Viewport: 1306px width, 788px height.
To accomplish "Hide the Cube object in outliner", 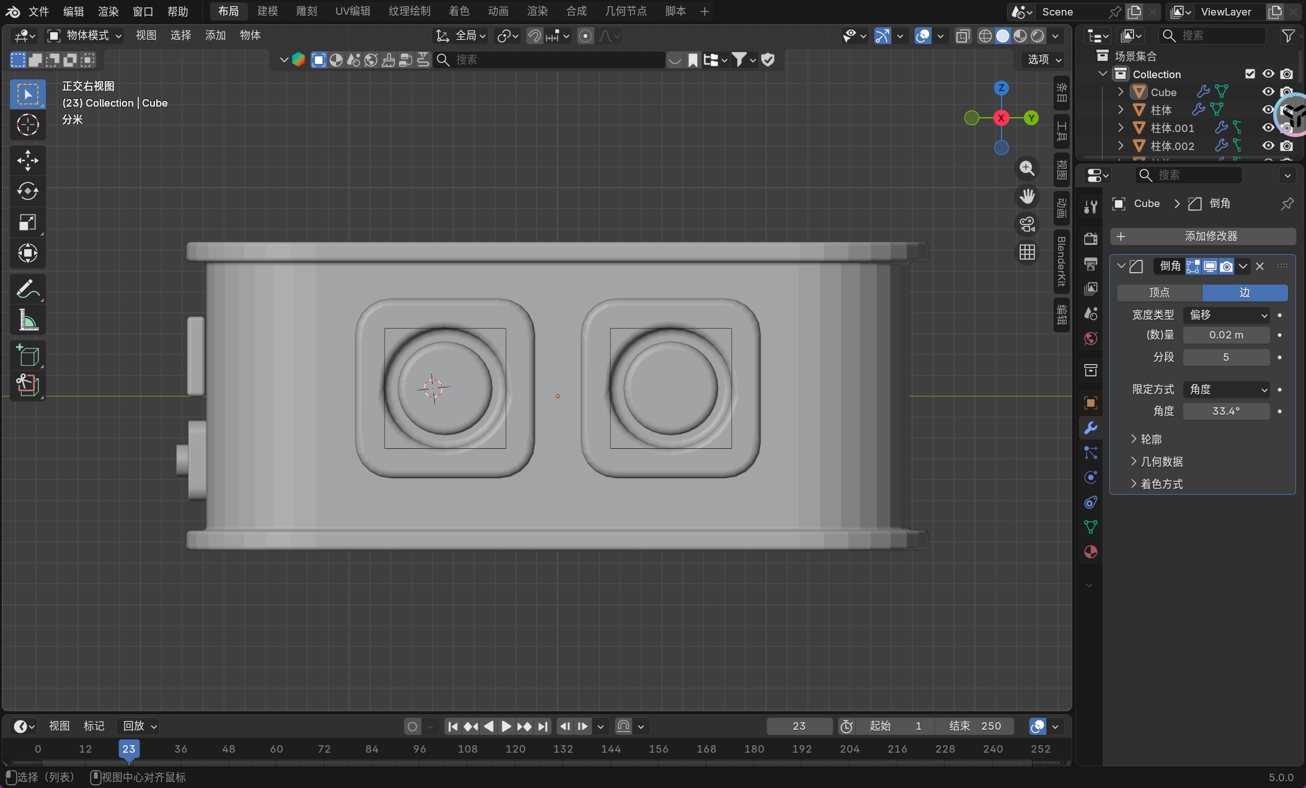I will 1268,92.
